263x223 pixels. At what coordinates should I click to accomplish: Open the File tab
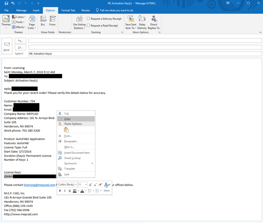coord(6,11)
